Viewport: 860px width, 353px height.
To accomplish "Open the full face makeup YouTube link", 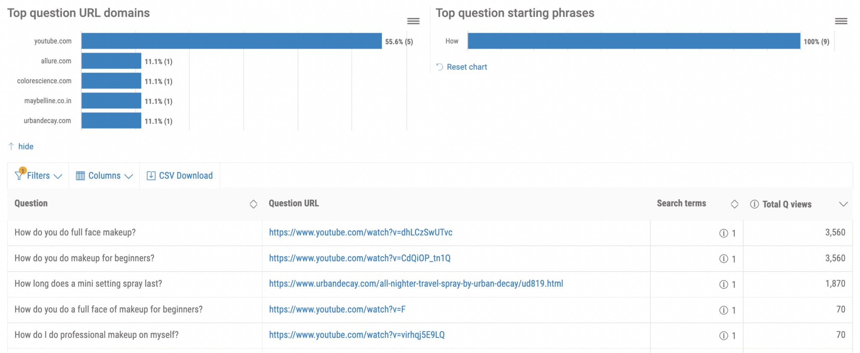I will pyautogui.click(x=360, y=232).
